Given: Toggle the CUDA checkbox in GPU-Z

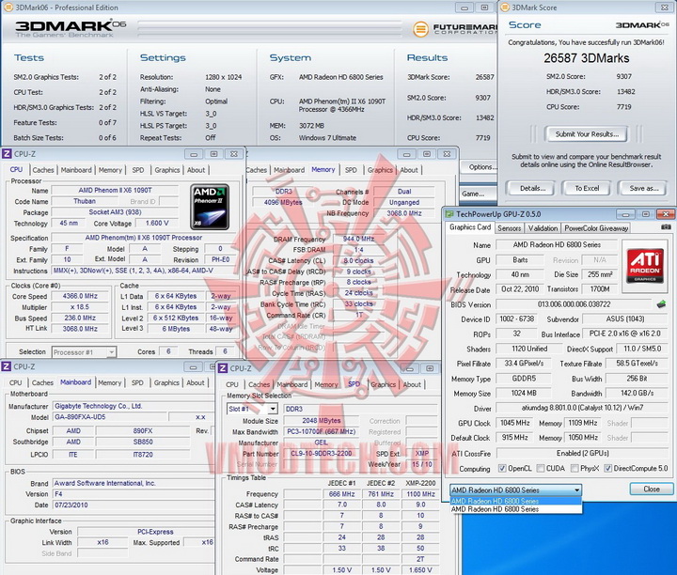Looking at the screenshot, I should [540, 468].
